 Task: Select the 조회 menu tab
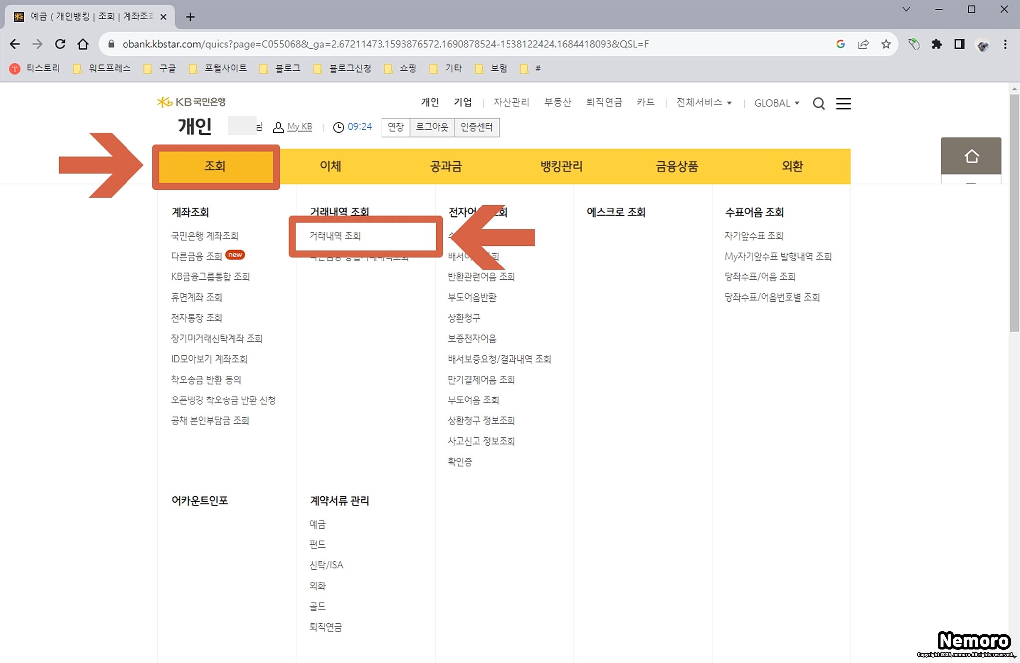click(x=215, y=166)
